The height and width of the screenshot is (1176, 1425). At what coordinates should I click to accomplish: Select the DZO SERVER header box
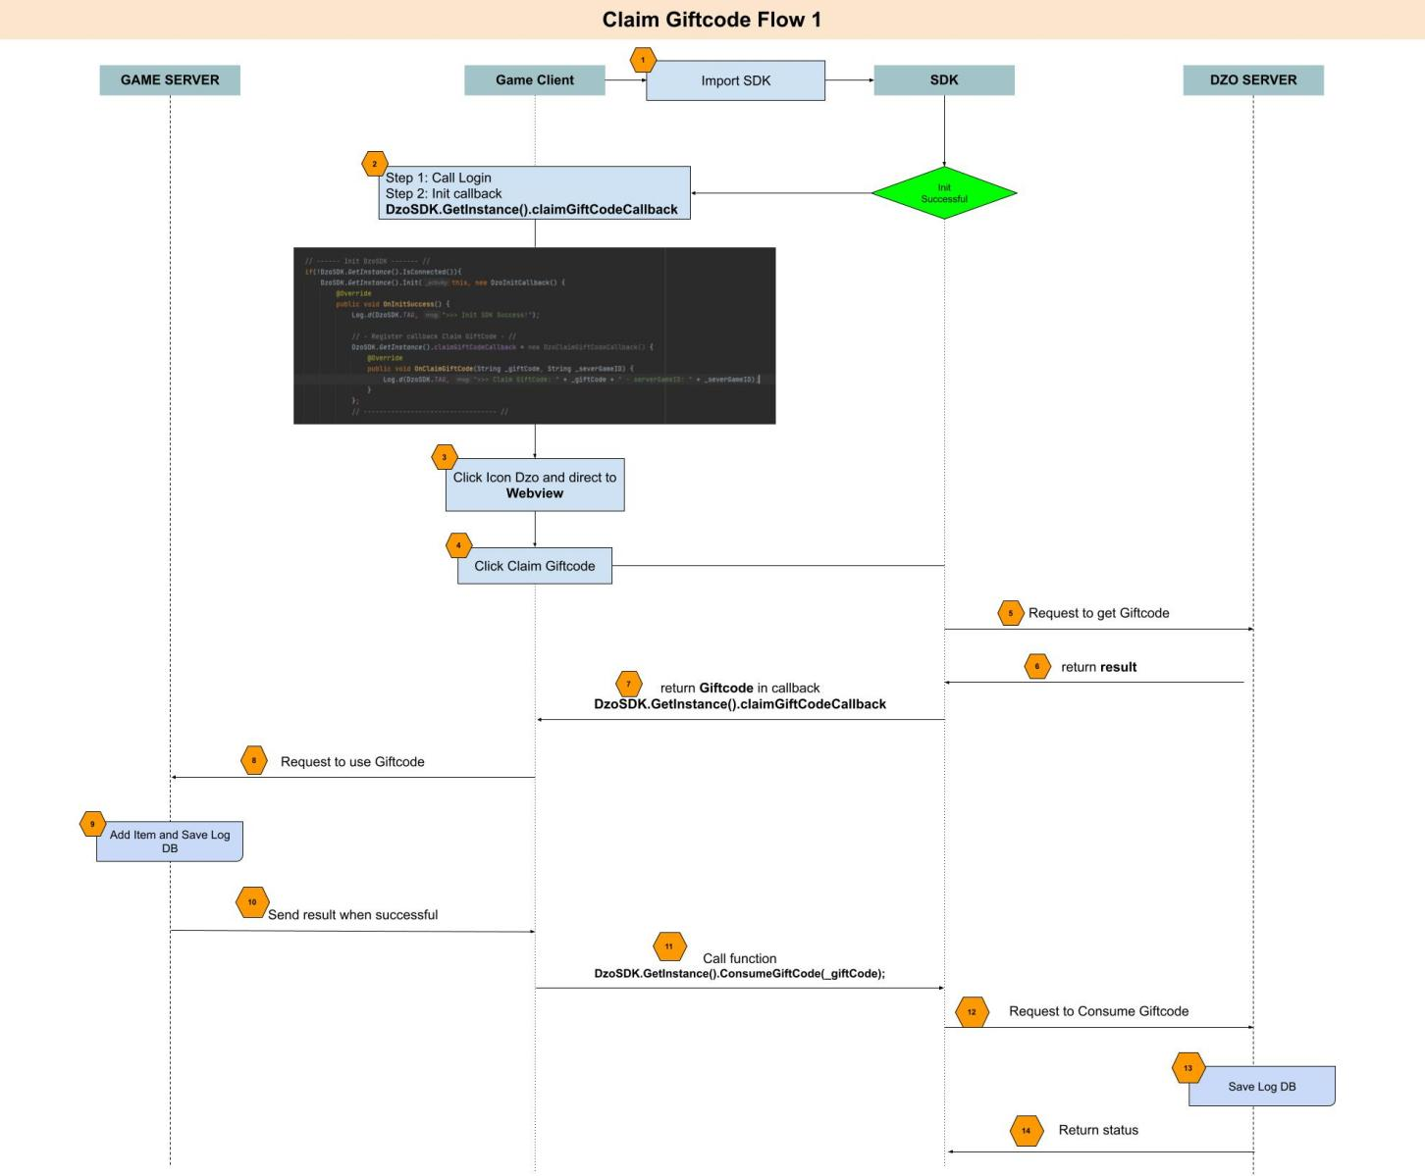(x=1253, y=79)
